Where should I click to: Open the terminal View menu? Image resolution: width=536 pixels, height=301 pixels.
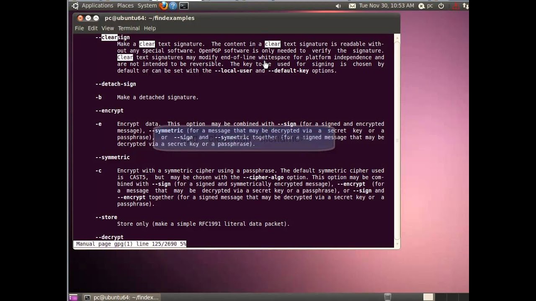coord(108,28)
